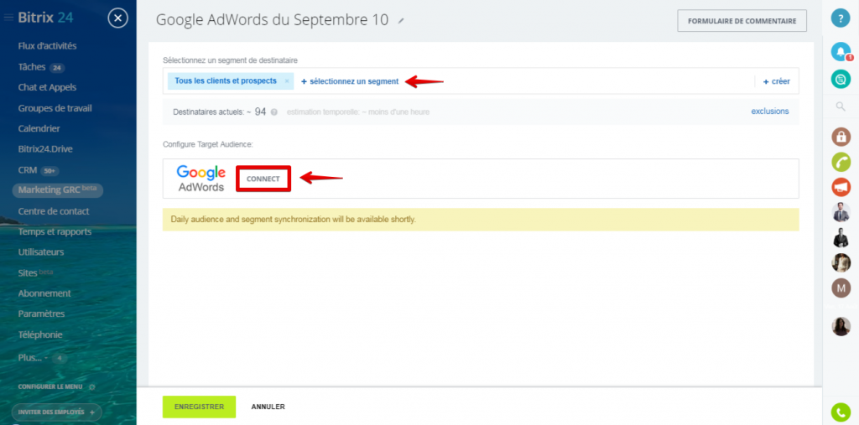
Task: Click Inviter des employés button
Action: click(56, 412)
